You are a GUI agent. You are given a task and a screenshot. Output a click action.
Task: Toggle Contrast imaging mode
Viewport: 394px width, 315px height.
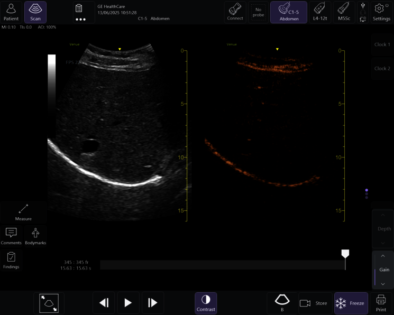pos(206,303)
